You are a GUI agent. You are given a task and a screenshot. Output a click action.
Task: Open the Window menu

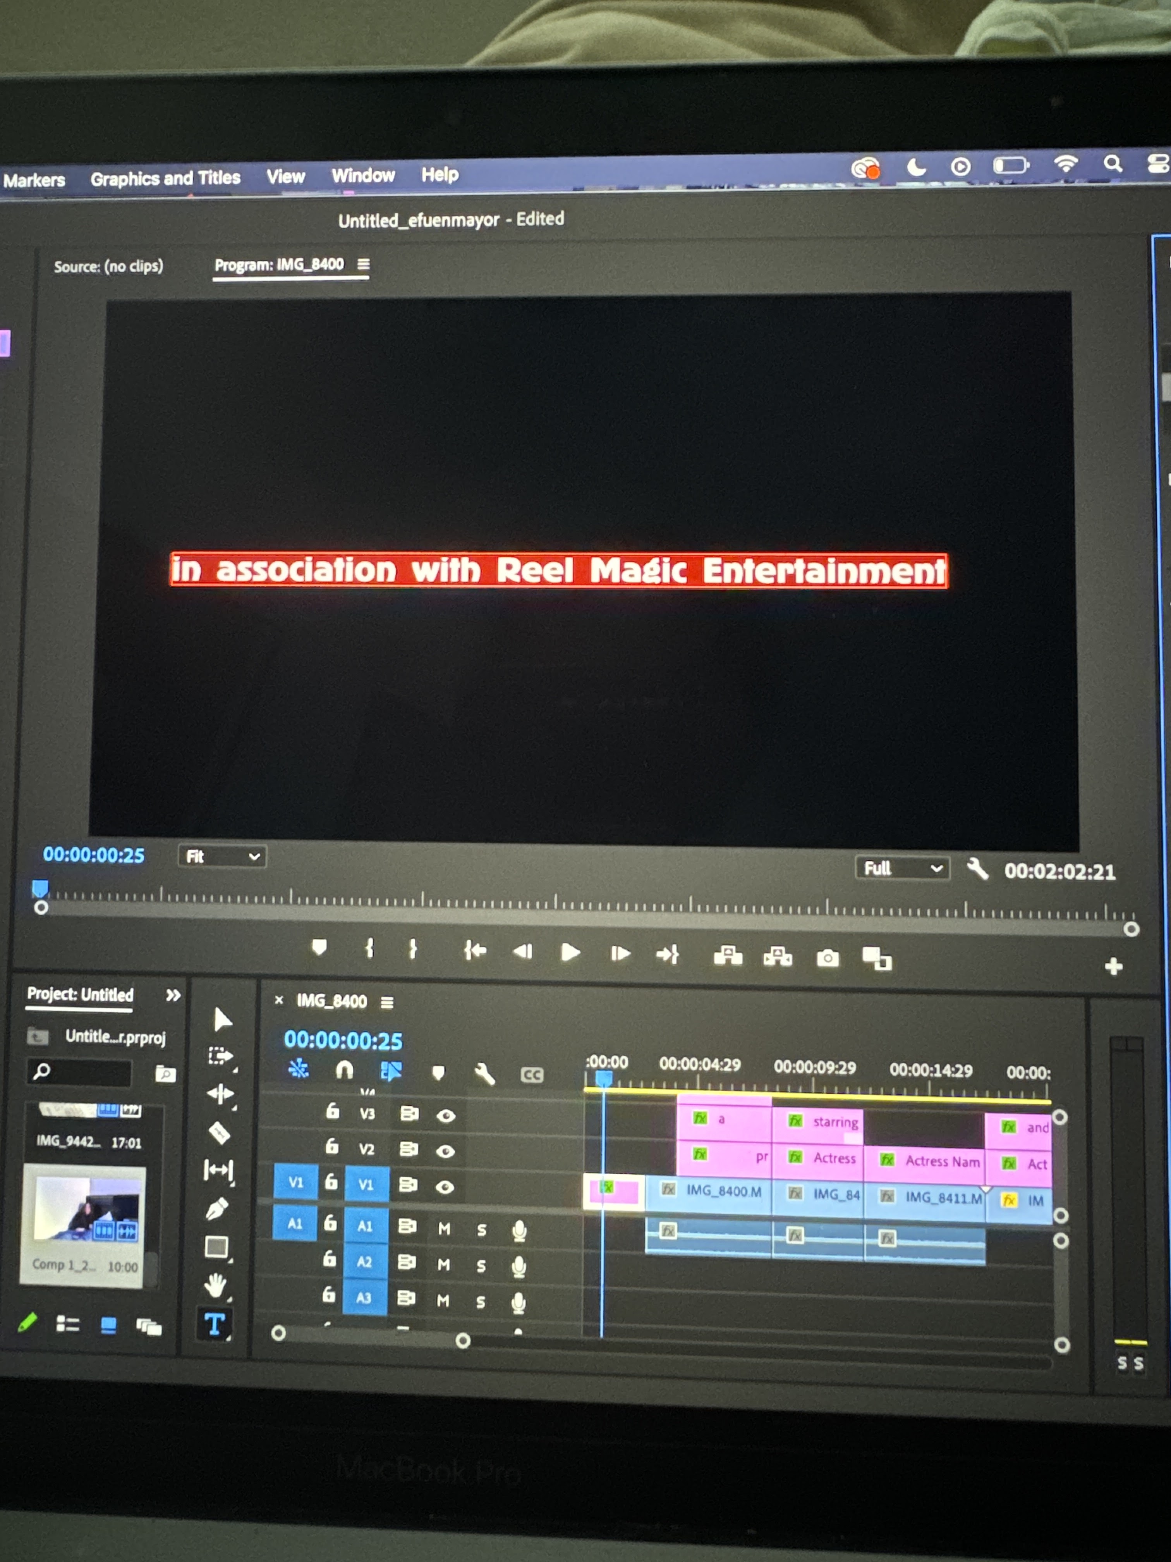coord(363,175)
